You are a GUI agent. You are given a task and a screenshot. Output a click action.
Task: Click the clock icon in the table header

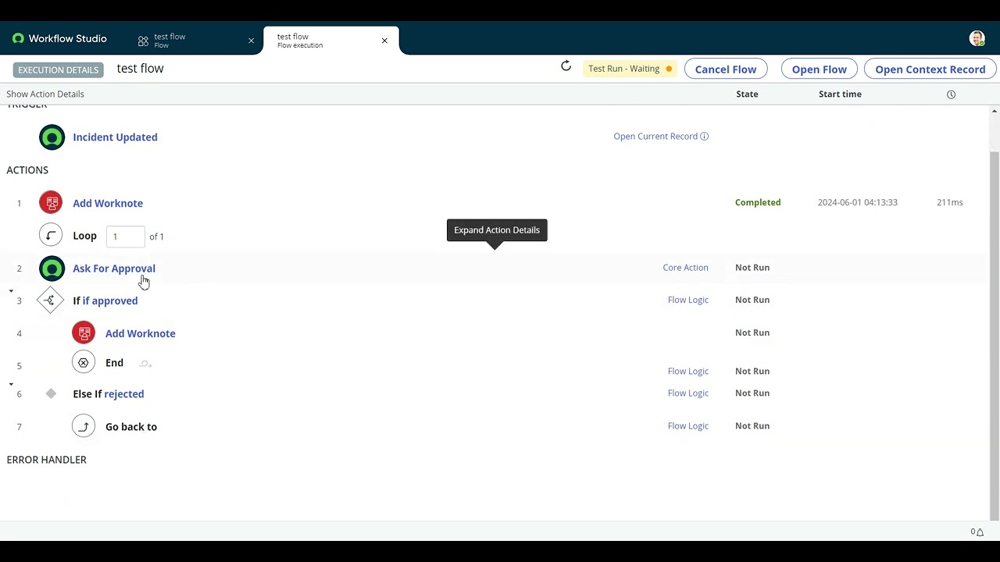(951, 94)
